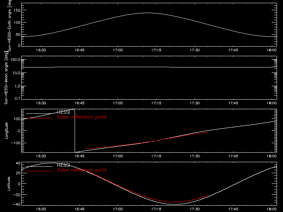Click 16:45 under the Longitude plot
Viewport: 283px width, 212px height.
pyautogui.click(x=79, y=156)
